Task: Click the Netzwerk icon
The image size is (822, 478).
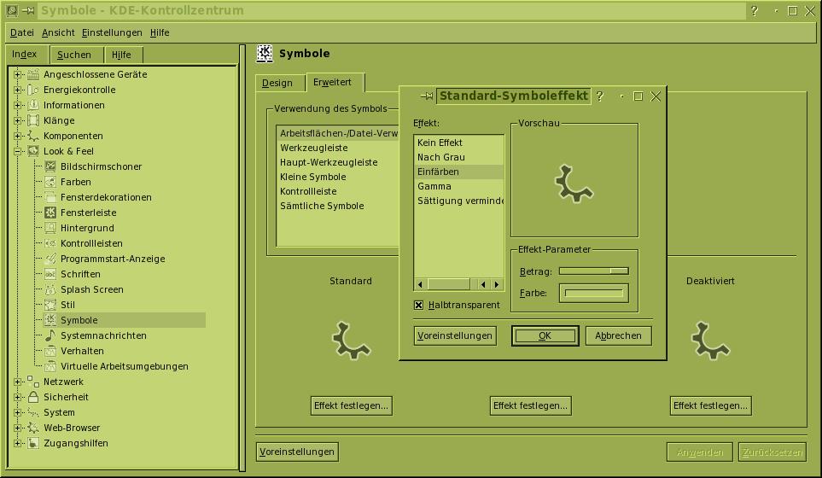Action: [x=33, y=382]
